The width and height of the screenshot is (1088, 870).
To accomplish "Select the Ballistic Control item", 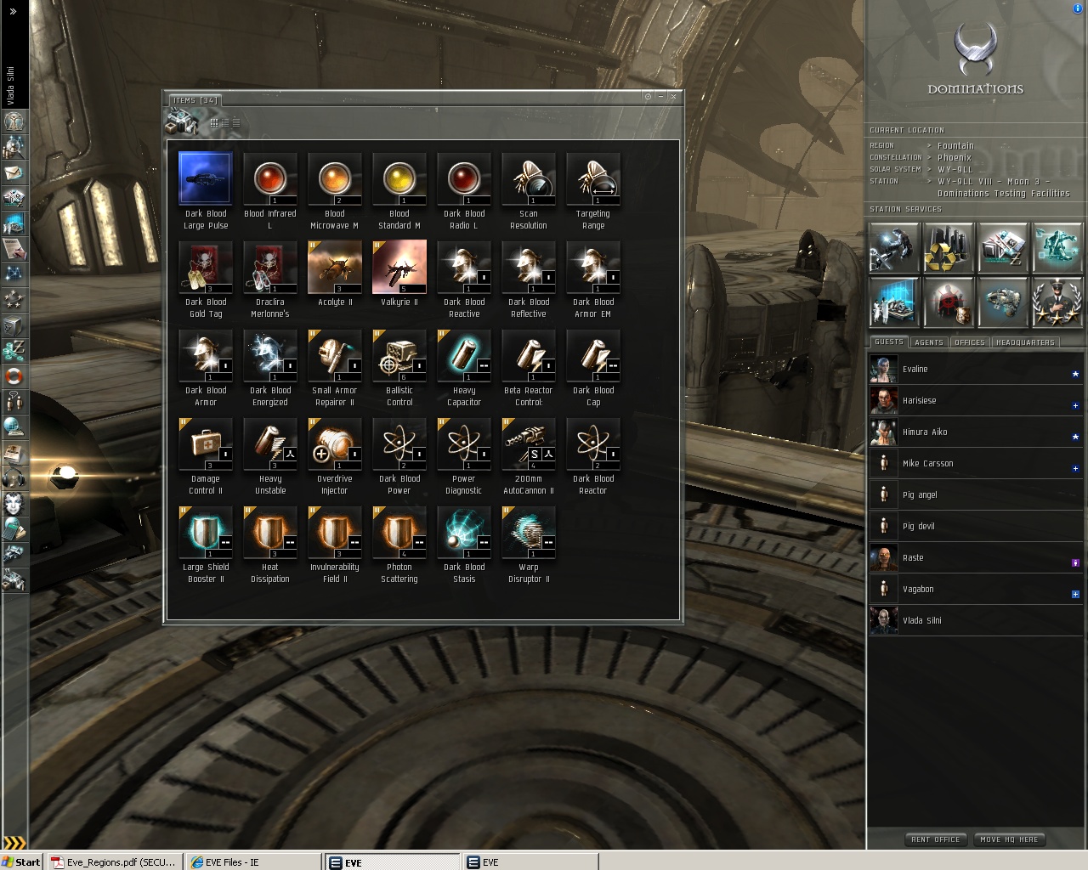I will pos(399,369).
